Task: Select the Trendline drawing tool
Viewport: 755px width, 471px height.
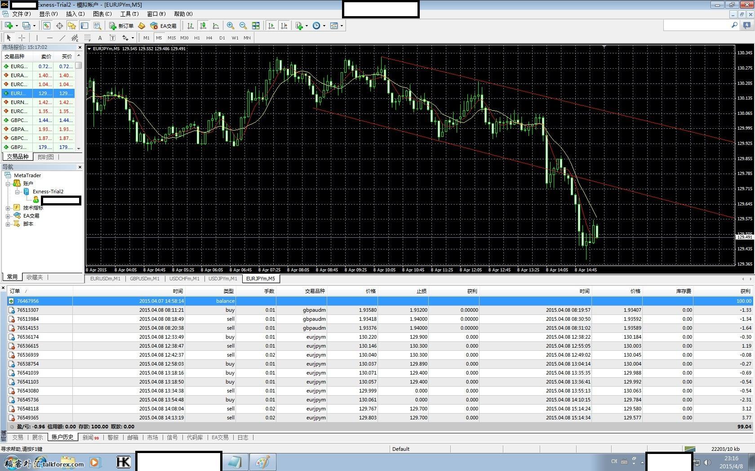Action: [62, 38]
